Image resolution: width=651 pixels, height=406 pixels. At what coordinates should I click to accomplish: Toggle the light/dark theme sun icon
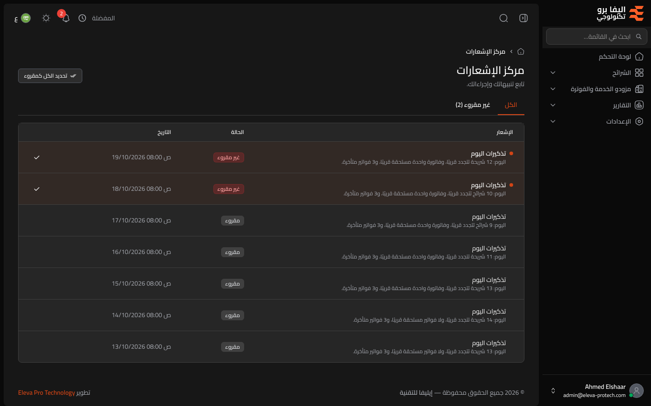[x=46, y=18]
